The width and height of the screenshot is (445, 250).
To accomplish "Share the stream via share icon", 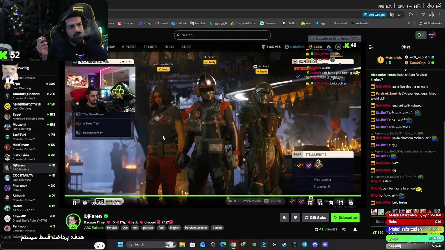I will [344, 229].
